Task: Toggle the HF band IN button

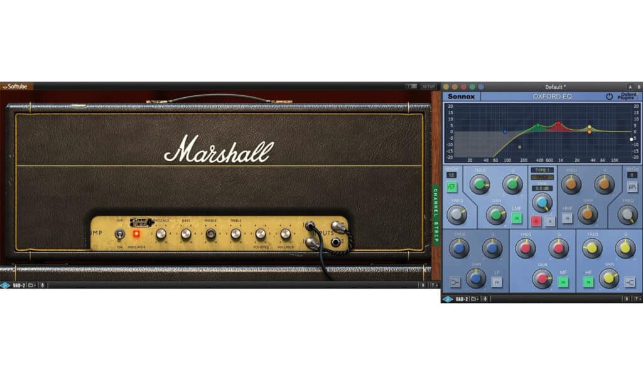Action: 588,282
